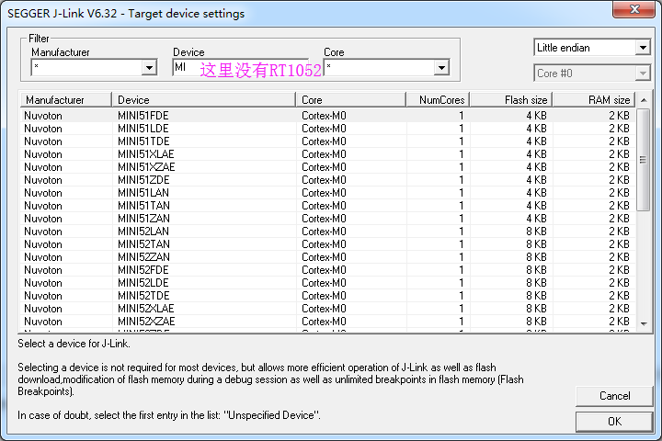The width and height of the screenshot is (662, 441).
Task: Select the MINI52TDE device row
Action: pyautogui.click(x=327, y=296)
